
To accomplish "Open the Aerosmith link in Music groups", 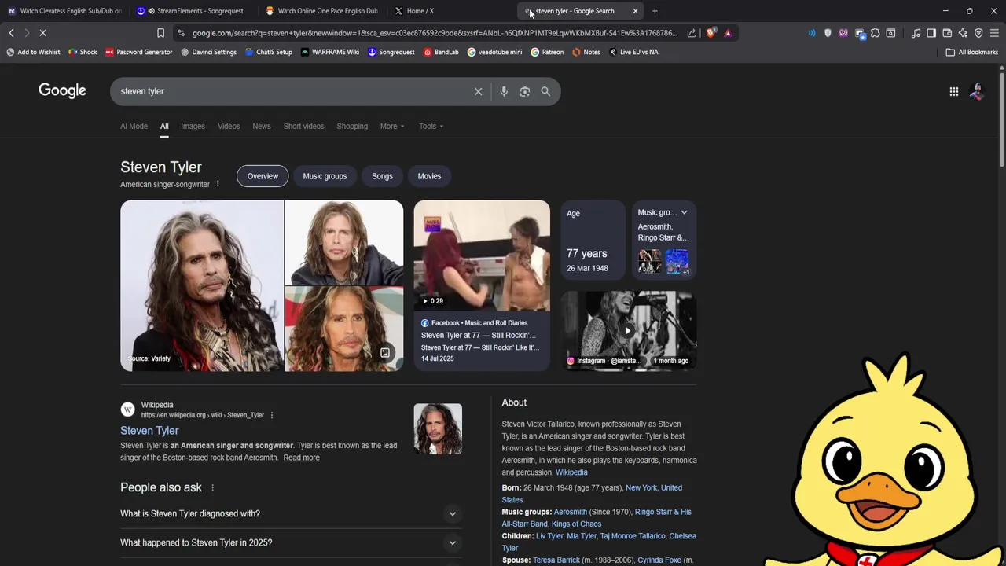I will tap(570, 512).
